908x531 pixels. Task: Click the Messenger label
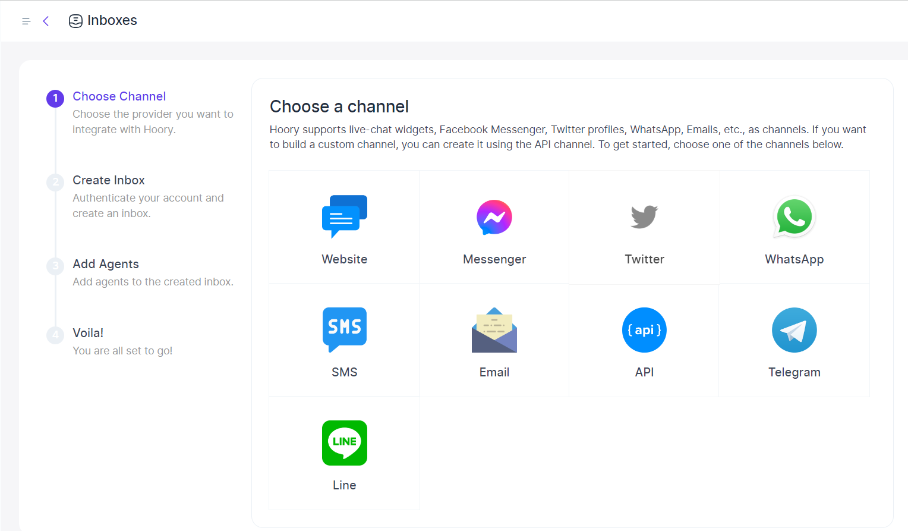[494, 259]
